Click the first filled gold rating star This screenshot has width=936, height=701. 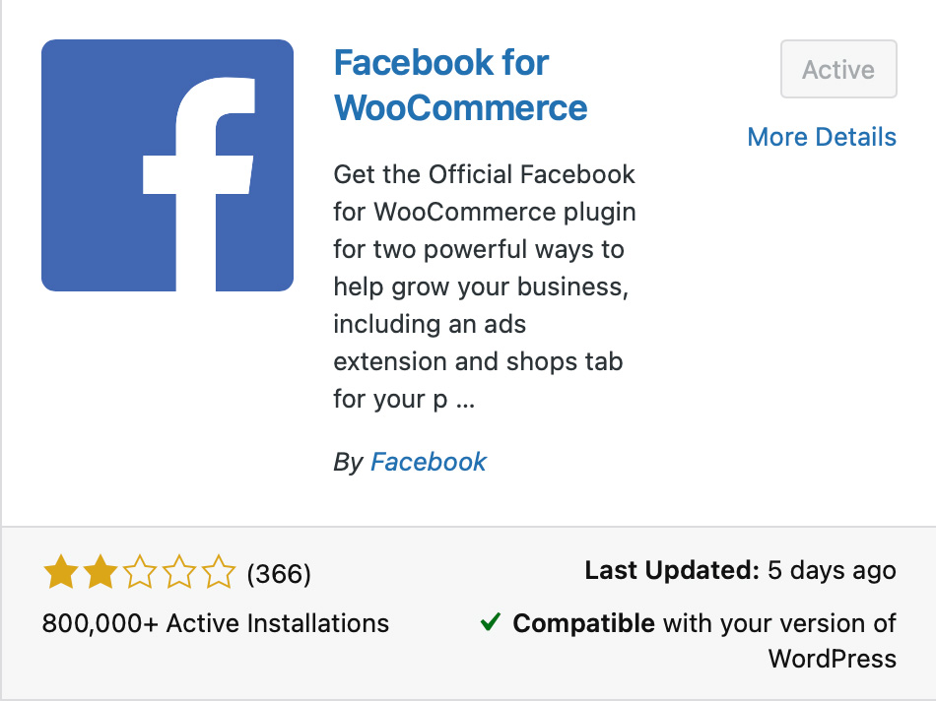click(61, 572)
